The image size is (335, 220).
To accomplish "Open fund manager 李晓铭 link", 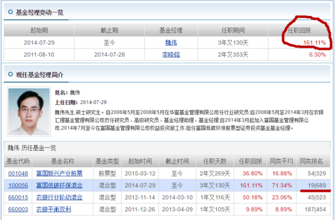I will pyautogui.click(x=171, y=55).
